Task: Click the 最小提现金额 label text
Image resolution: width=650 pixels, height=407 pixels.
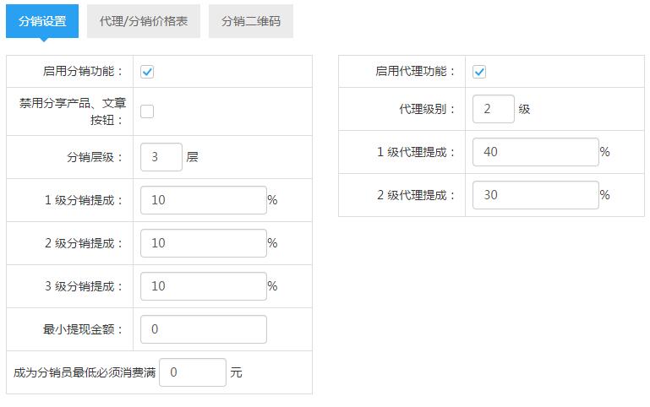Action: (x=83, y=329)
